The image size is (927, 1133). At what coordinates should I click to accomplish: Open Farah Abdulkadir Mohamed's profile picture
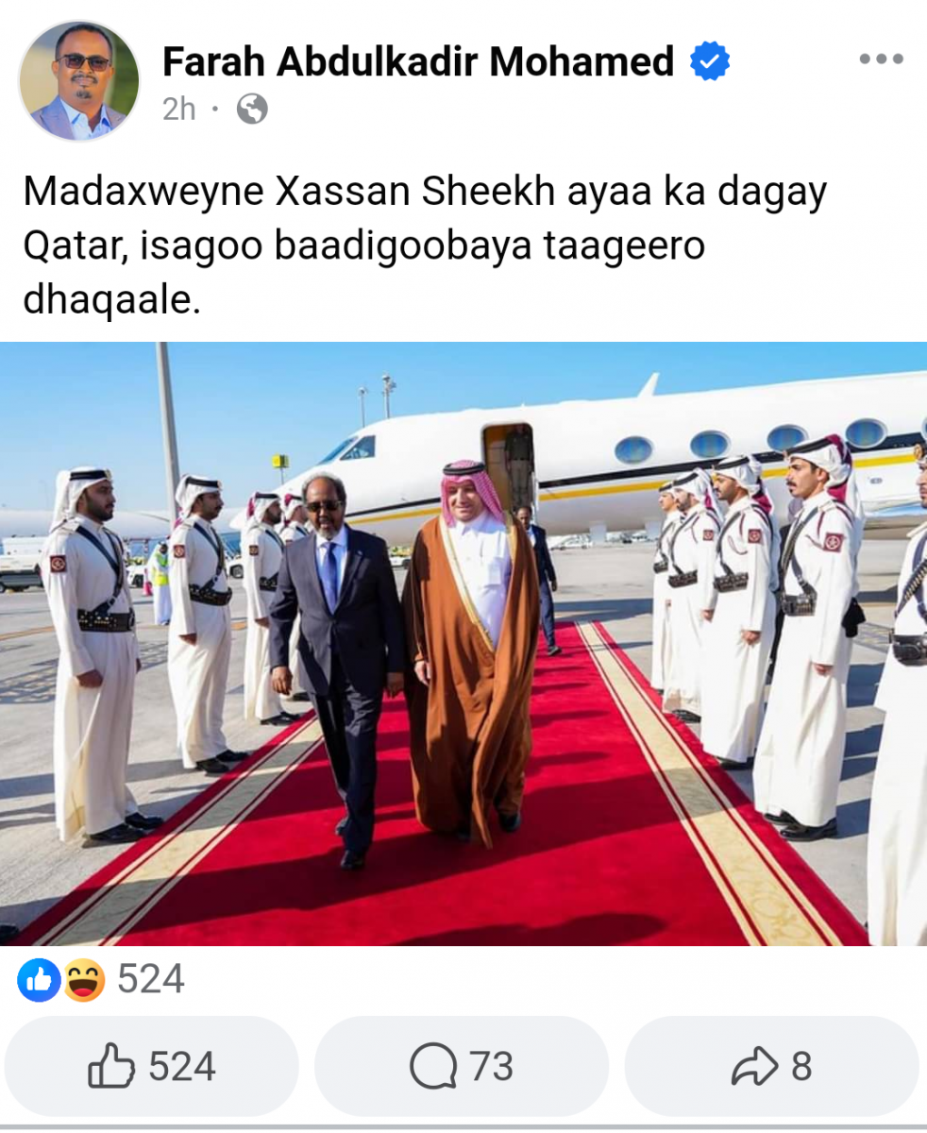coord(79,80)
